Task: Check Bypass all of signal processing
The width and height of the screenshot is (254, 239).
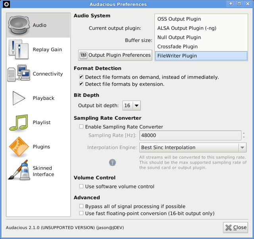Action: point(81,206)
